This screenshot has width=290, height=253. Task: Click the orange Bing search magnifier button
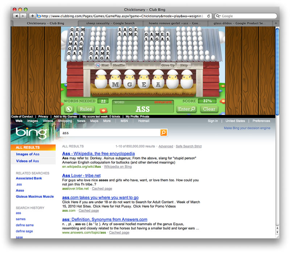[x=163, y=133]
